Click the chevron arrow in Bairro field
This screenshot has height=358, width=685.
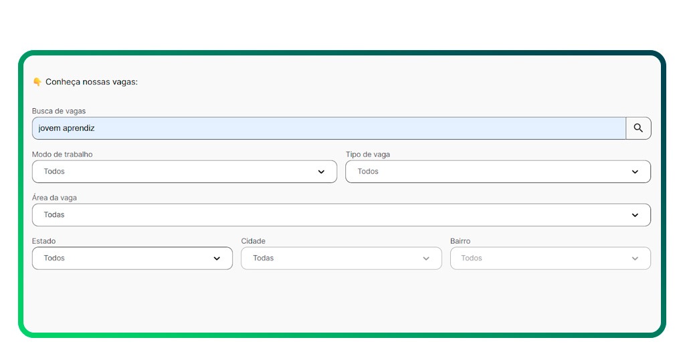click(x=635, y=258)
